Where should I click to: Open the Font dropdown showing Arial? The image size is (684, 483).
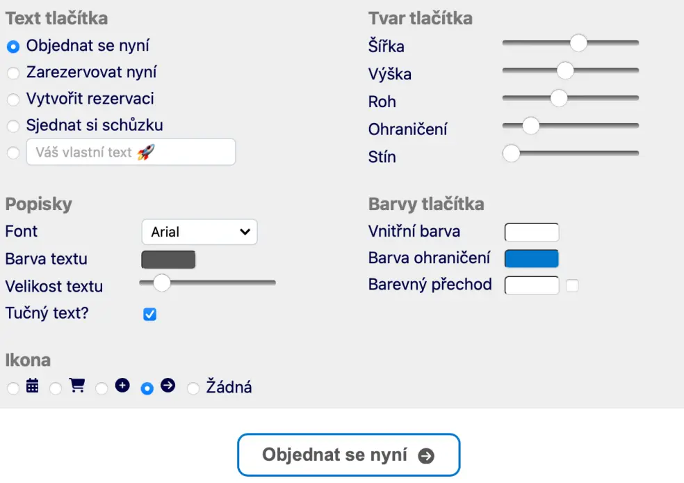[x=199, y=232]
